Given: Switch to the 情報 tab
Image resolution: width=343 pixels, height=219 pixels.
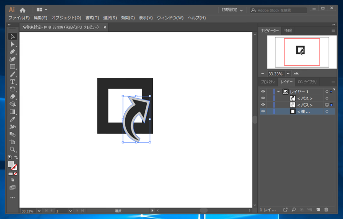Looking at the screenshot, I should [x=288, y=30].
